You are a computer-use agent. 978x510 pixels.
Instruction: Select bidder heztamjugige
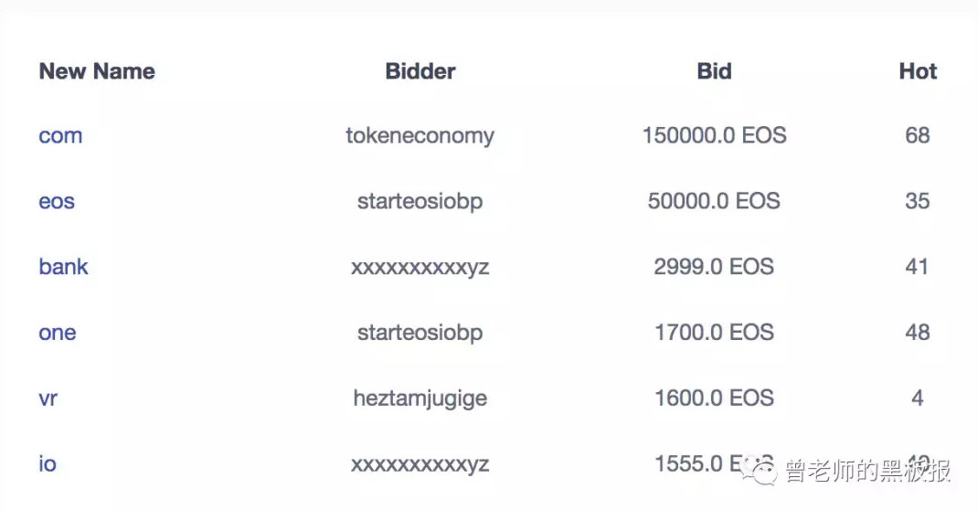[420, 398]
